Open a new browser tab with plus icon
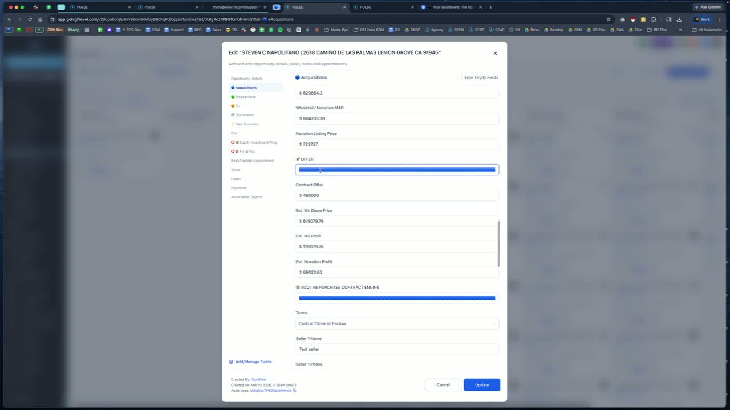Viewport: 730px width, 410px height. [490, 7]
